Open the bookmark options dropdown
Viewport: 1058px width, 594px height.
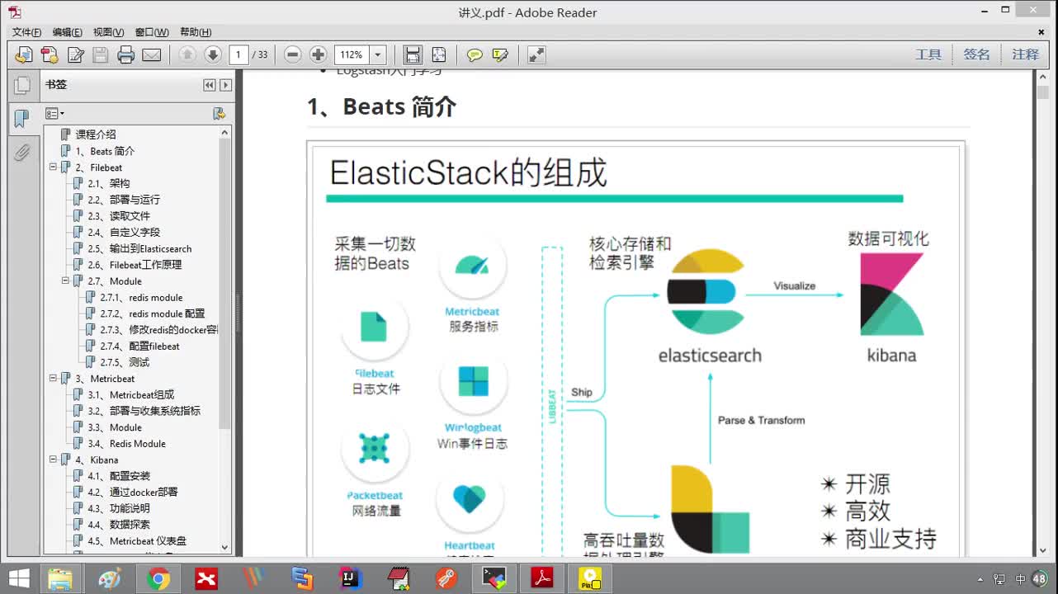54,113
